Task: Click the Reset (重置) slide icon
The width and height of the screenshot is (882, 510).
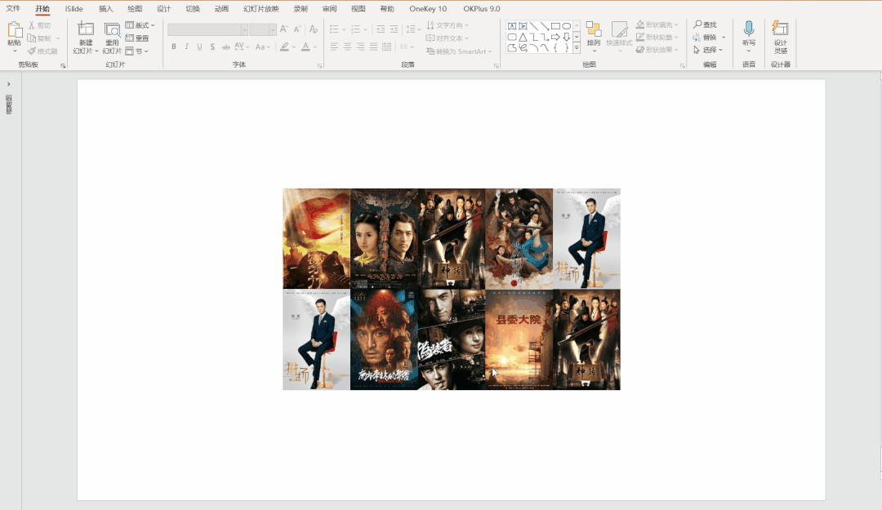Action: tap(129, 38)
